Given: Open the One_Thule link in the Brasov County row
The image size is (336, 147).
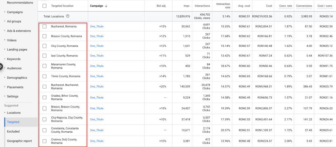Looking at the screenshot, I should coord(96,36).
